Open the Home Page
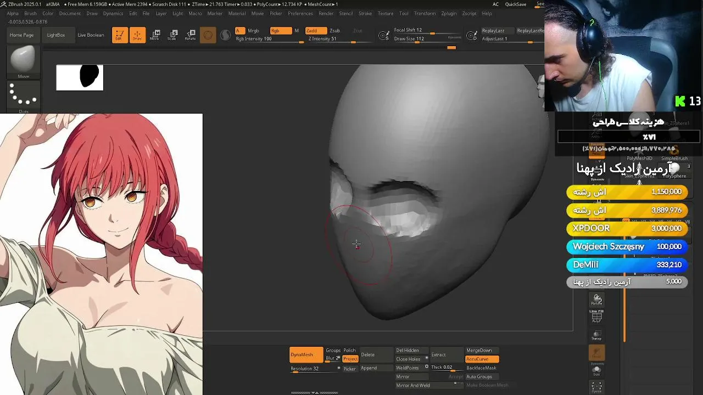703x395 pixels. pos(21,35)
